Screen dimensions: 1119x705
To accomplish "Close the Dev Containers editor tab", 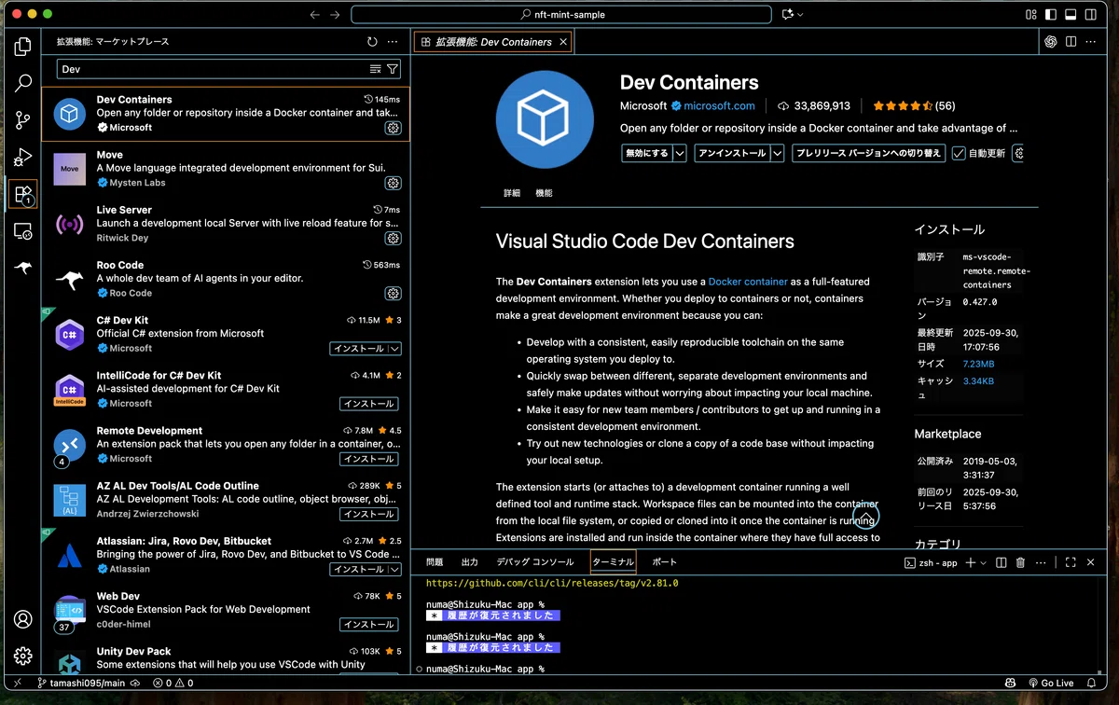I will point(563,42).
